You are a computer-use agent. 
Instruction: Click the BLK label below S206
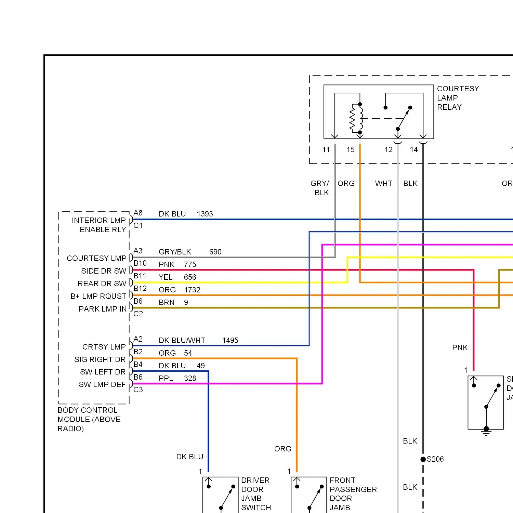click(x=410, y=487)
